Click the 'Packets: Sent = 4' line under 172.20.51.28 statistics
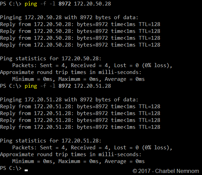Screen dimensions: 202x175 (x=92, y=148)
